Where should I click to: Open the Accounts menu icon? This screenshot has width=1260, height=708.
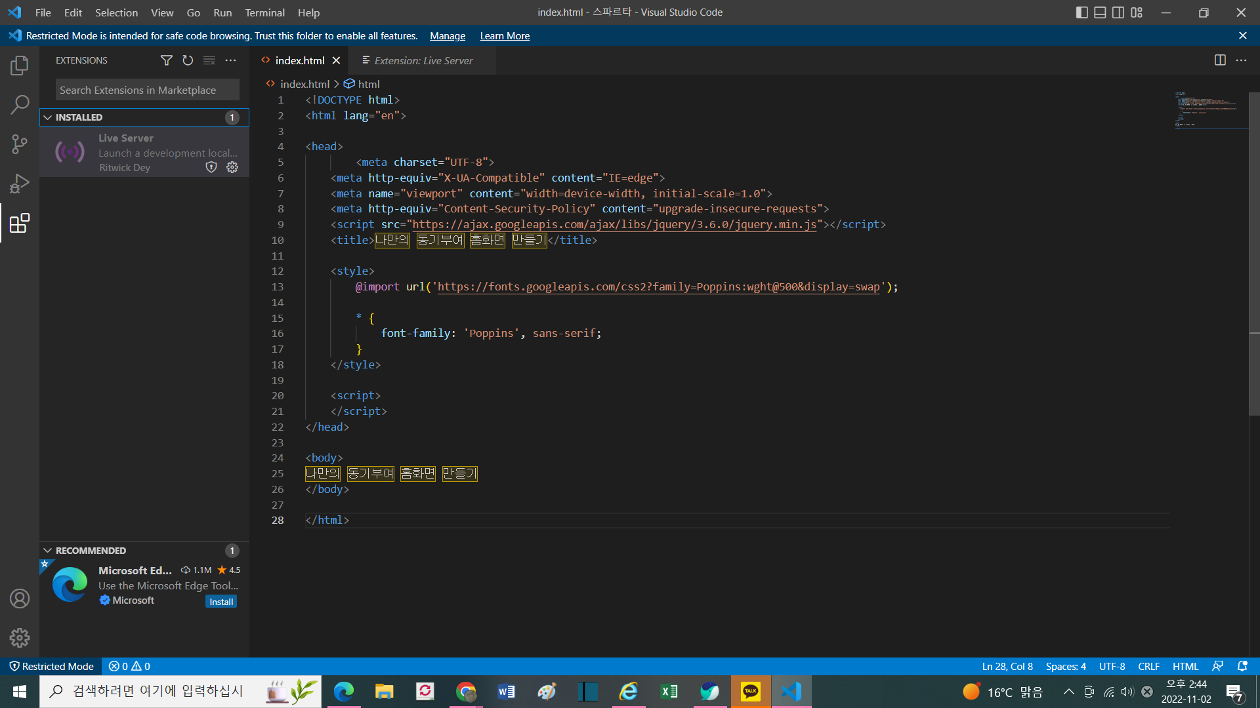pyautogui.click(x=20, y=599)
